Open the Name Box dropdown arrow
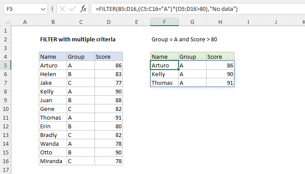This screenshot has width=305, height=174. click(x=42, y=9)
